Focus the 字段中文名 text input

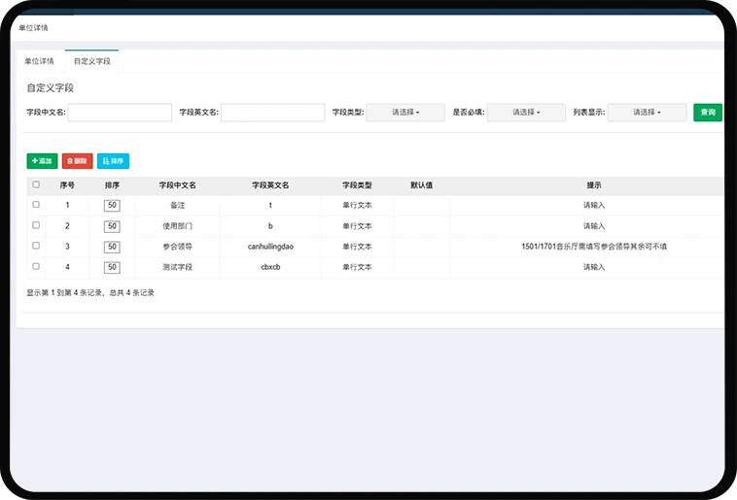[x=120, y=113]
